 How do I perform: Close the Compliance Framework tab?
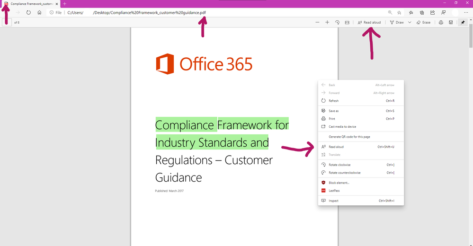pyautogui.click(x=57, y=4)
